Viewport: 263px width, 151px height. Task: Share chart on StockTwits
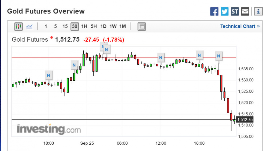coord(235,11)
